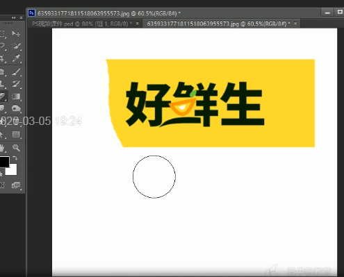344x277 pixels.
Task: Switch to the 635933177181151806395573.jpg tab
Action: 218,24
